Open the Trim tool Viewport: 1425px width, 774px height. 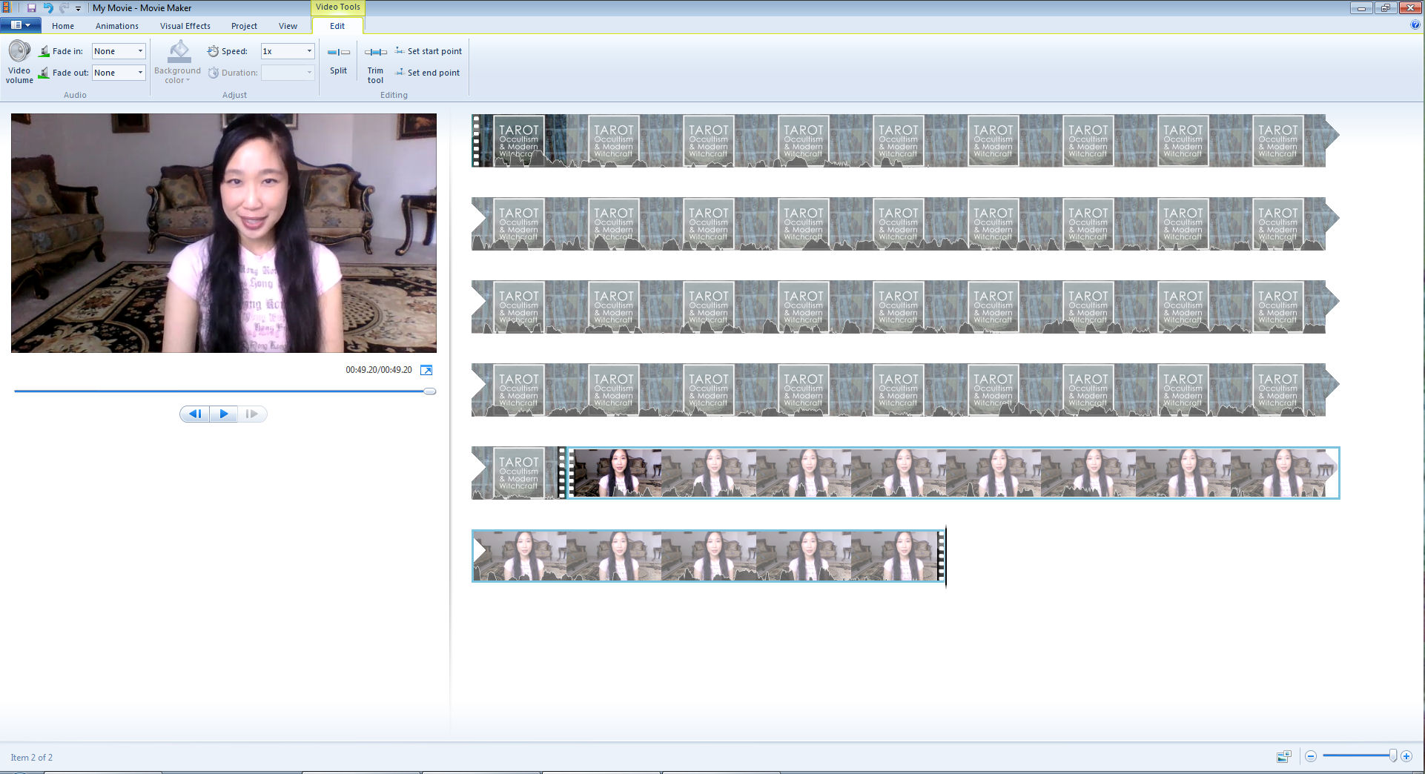(x=375, y=53)
